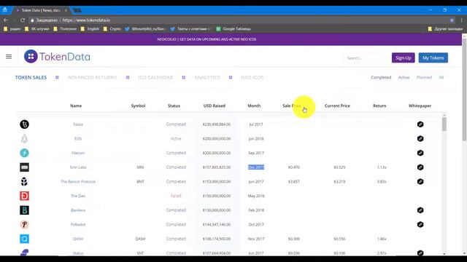467x262 pixels.
Task: Click the Sign Up button
Action: tap(404, 57)
